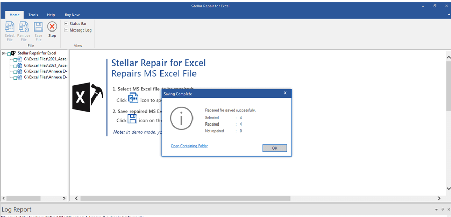Stop the current repair process
This screenshot has width=451, height=217.
click(52, 29)
